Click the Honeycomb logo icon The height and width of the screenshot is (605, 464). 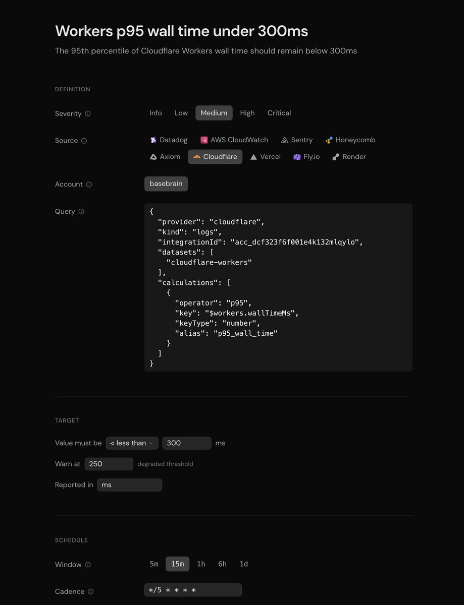click(x=329, y=140)
